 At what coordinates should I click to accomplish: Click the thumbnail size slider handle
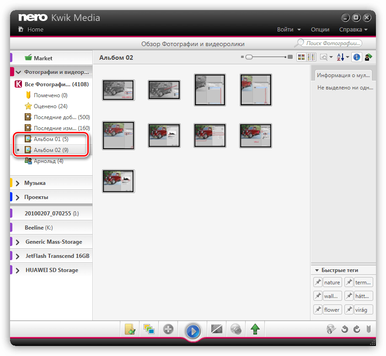tap(249, 57)
